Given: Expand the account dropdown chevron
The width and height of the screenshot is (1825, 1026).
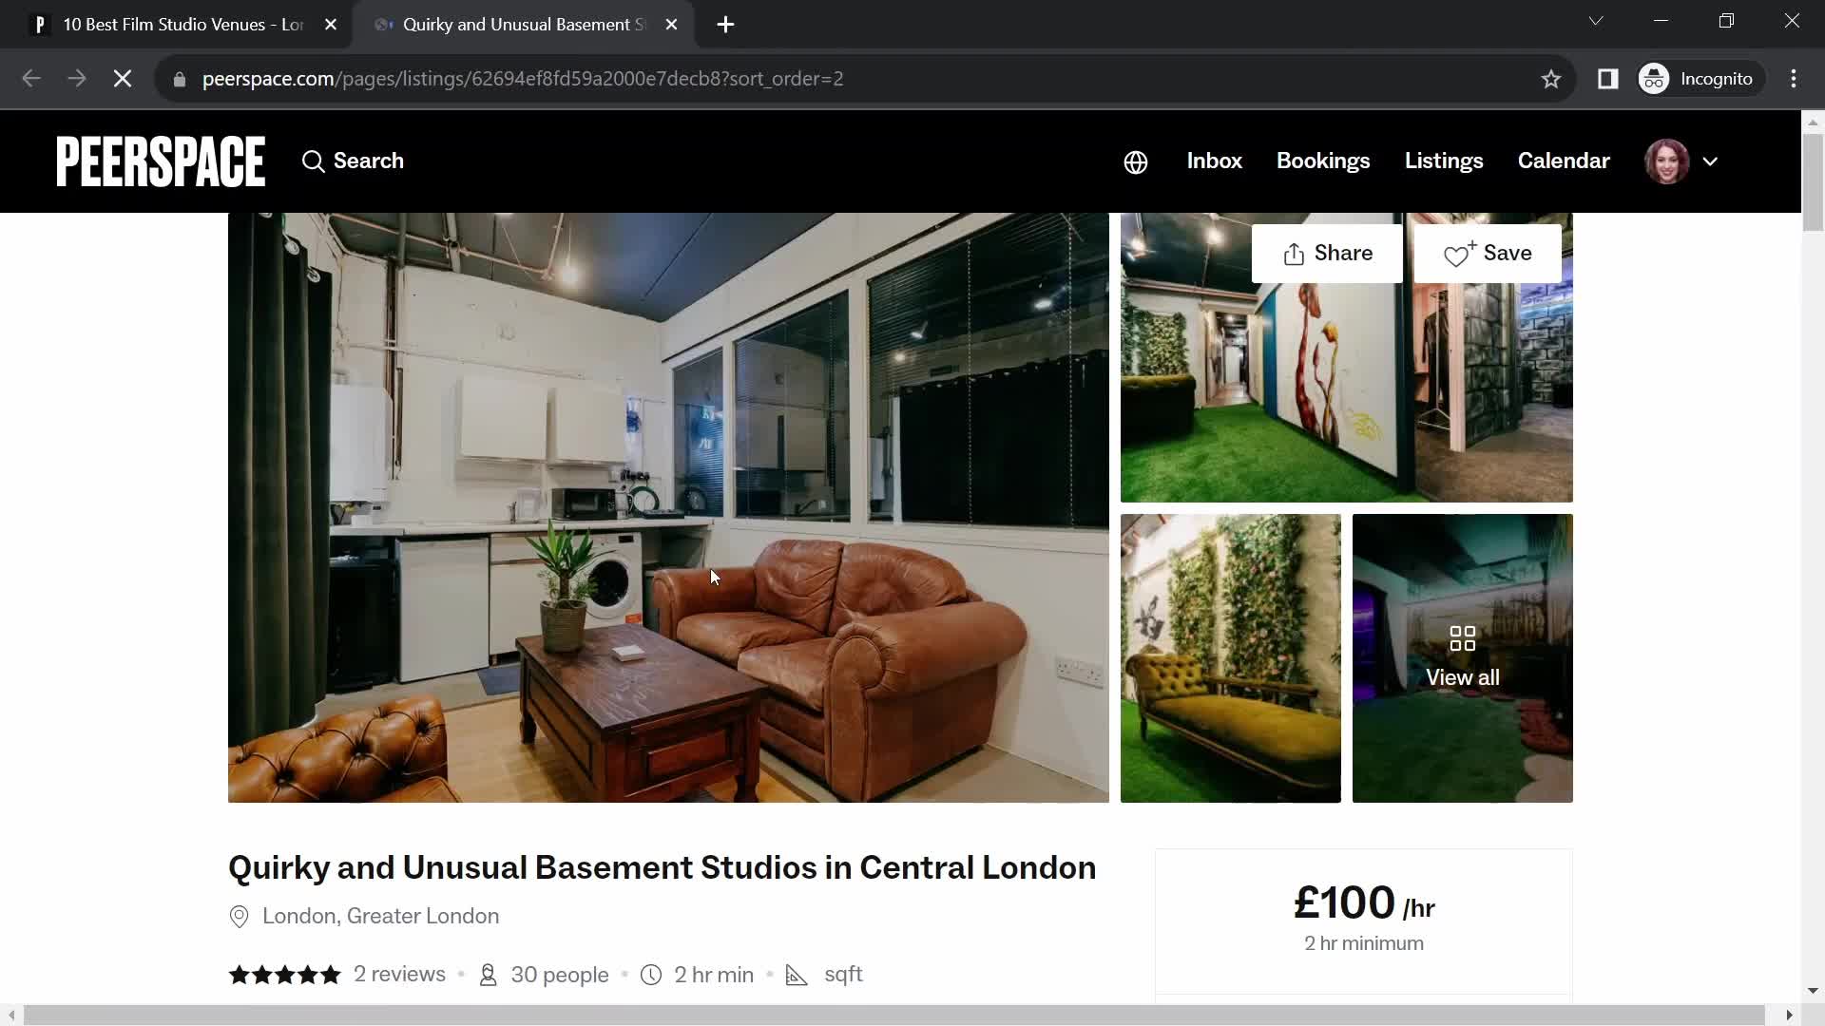Looking at the screenshot, I should [x=1710, y=161].
